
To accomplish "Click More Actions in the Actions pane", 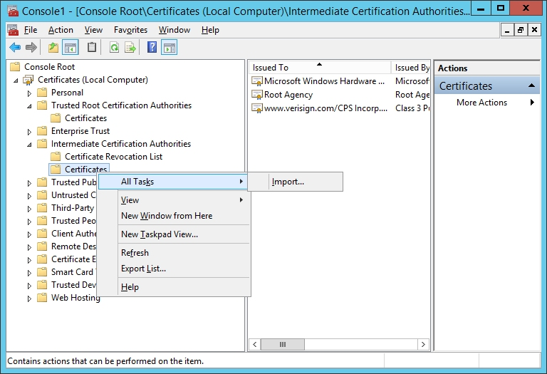I will pos(481,103).
